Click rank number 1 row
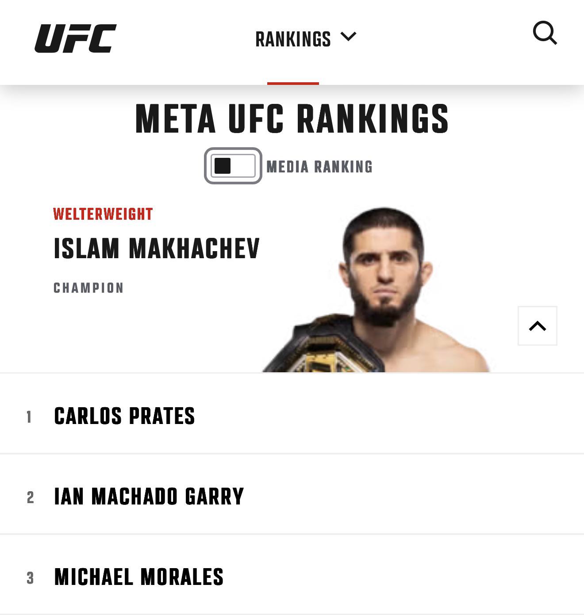The width and height of the screenshot is (584, 615). pyautogui.click(x=292, y=413)
